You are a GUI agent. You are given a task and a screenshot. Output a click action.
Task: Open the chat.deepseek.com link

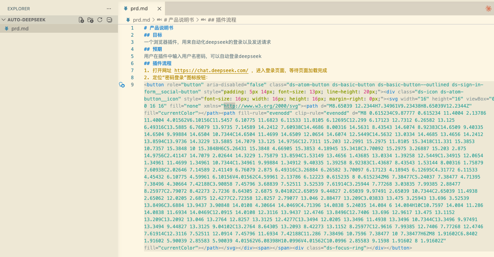211,71
